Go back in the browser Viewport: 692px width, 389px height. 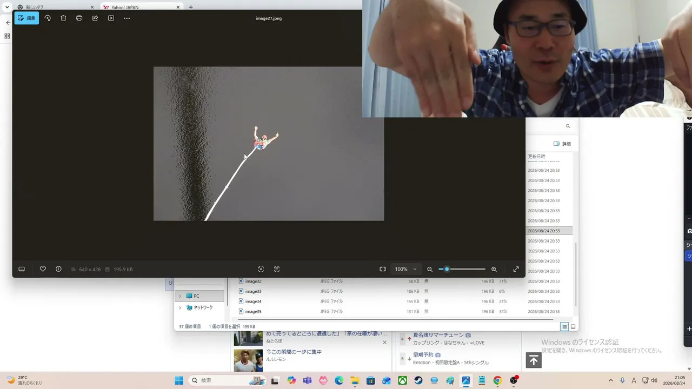(x=8, y=23)
